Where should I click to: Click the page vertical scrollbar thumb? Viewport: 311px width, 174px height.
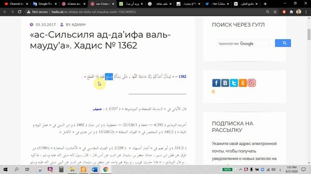(309, 34)
